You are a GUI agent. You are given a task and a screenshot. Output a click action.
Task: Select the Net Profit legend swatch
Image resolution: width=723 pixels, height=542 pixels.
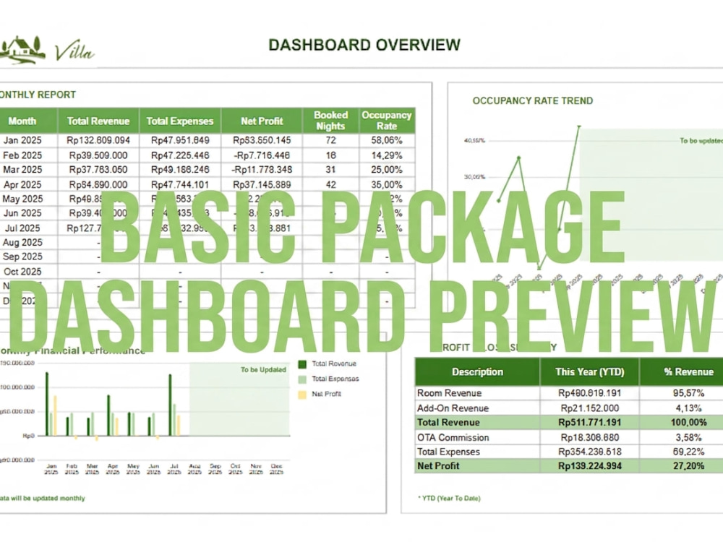point(302,395)
